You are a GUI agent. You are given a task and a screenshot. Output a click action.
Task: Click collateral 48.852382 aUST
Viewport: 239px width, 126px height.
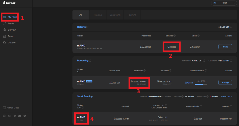pos(164,81)
